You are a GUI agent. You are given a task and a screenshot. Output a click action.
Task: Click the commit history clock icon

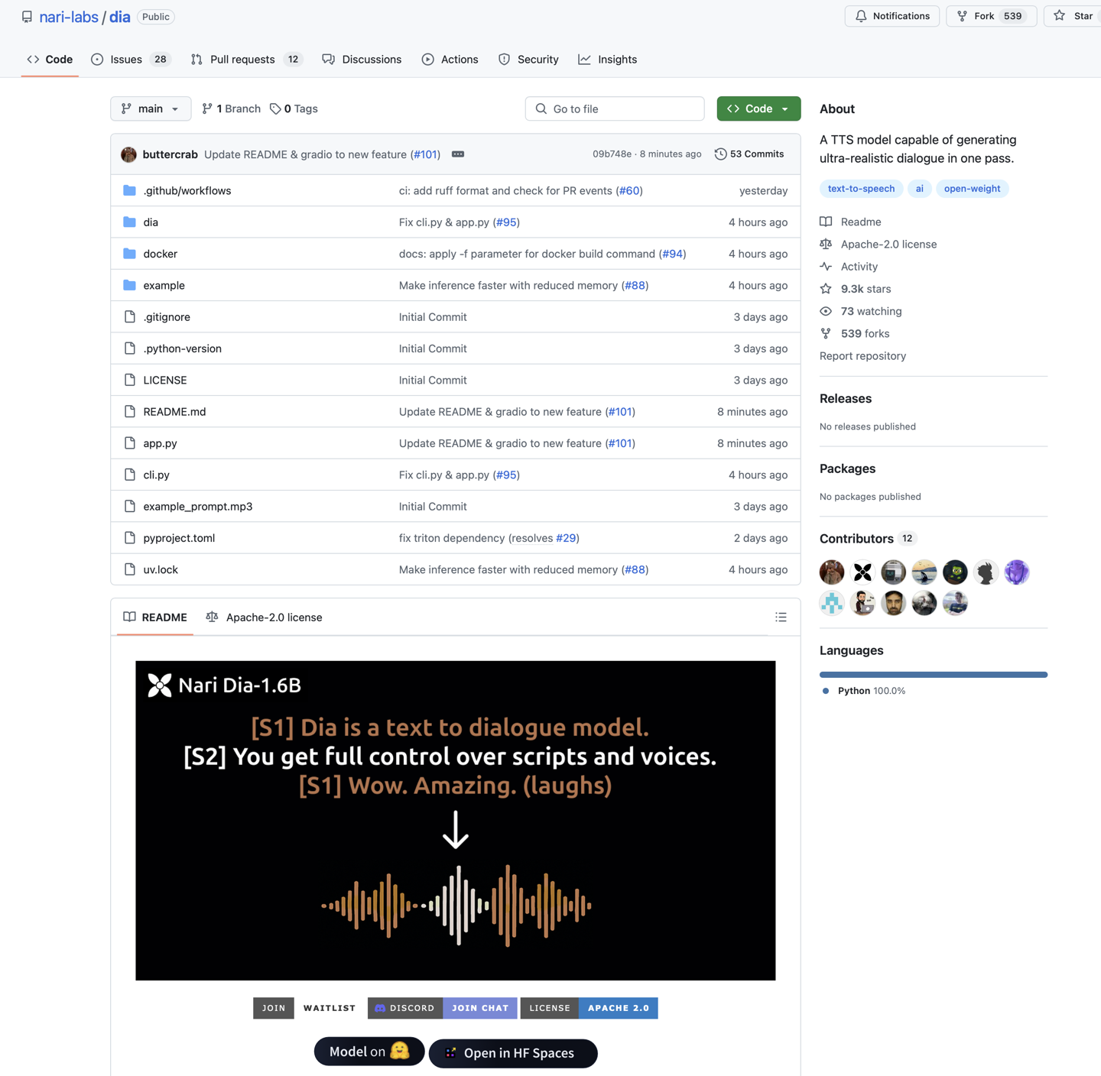point(720,154)
